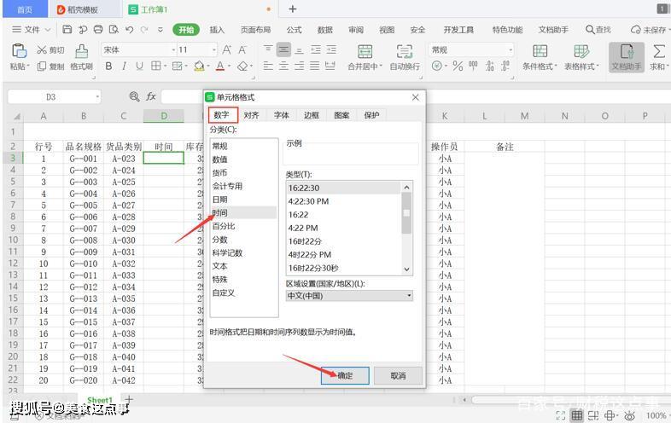
Task: Switch to the 字体 font tab
Action: (x=282, y=115)
